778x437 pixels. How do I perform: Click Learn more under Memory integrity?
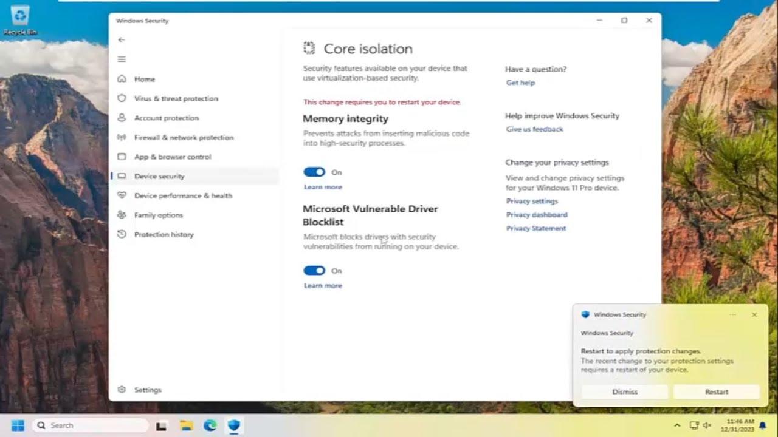(322, 187)
